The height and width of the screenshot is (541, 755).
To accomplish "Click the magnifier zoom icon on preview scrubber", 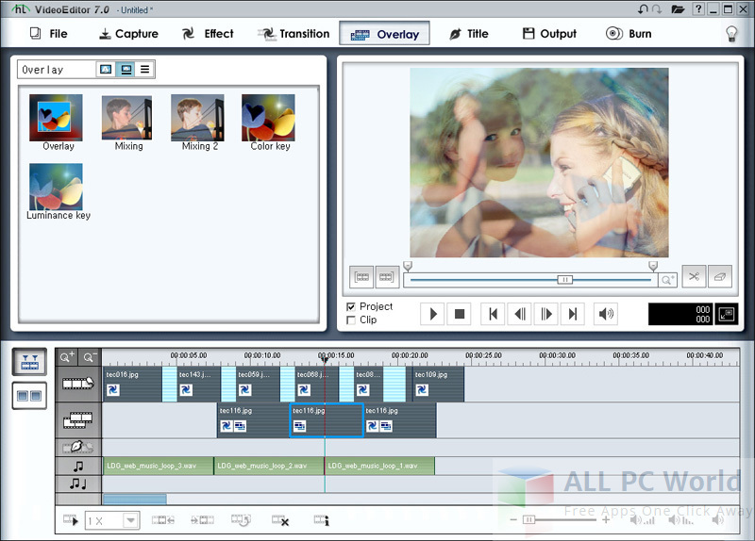I will point(667,279).
